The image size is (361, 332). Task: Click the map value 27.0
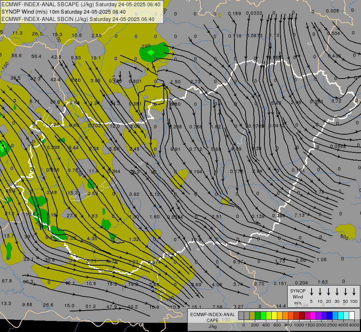coord(72,216)
